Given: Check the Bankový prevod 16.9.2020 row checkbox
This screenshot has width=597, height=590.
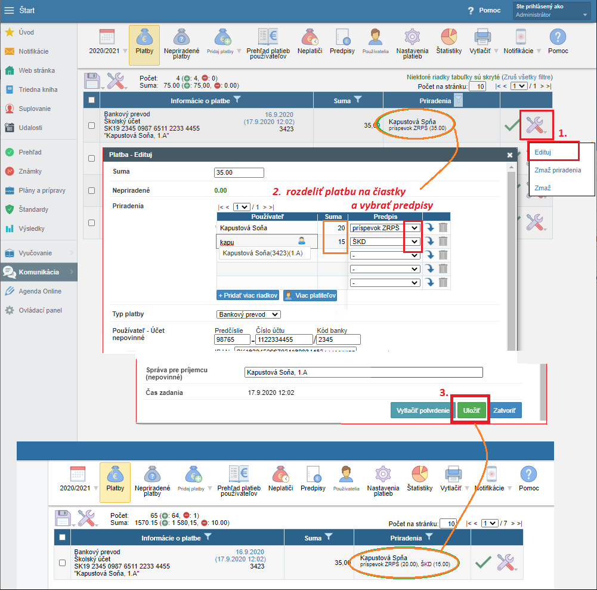Looking at the screenshot, I should (91, 125).
